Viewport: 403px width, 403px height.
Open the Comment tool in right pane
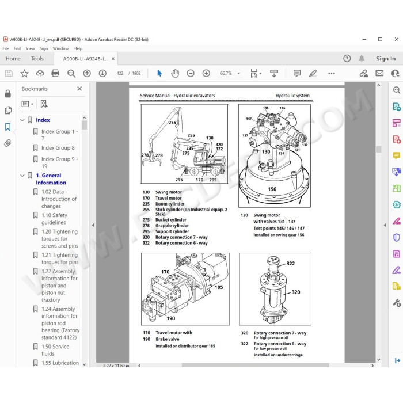397,155
